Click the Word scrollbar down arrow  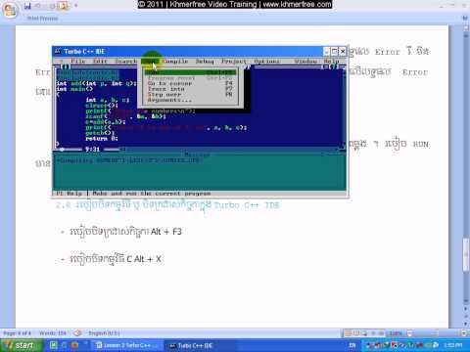tap(466, 301)
